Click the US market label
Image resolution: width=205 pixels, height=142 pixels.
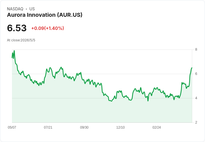(32, 9)
